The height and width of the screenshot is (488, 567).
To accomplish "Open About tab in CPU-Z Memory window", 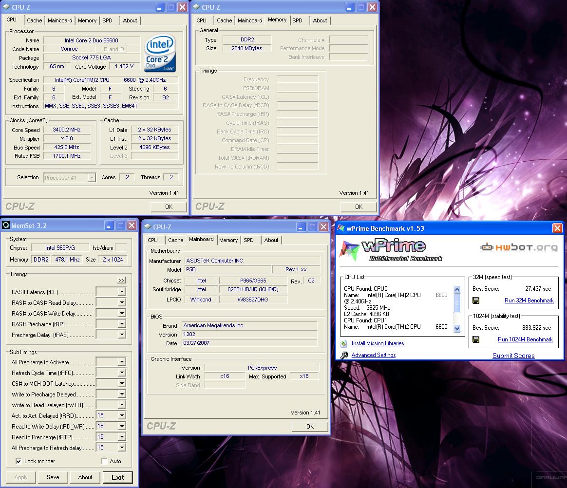I will [x=320, y=20].
